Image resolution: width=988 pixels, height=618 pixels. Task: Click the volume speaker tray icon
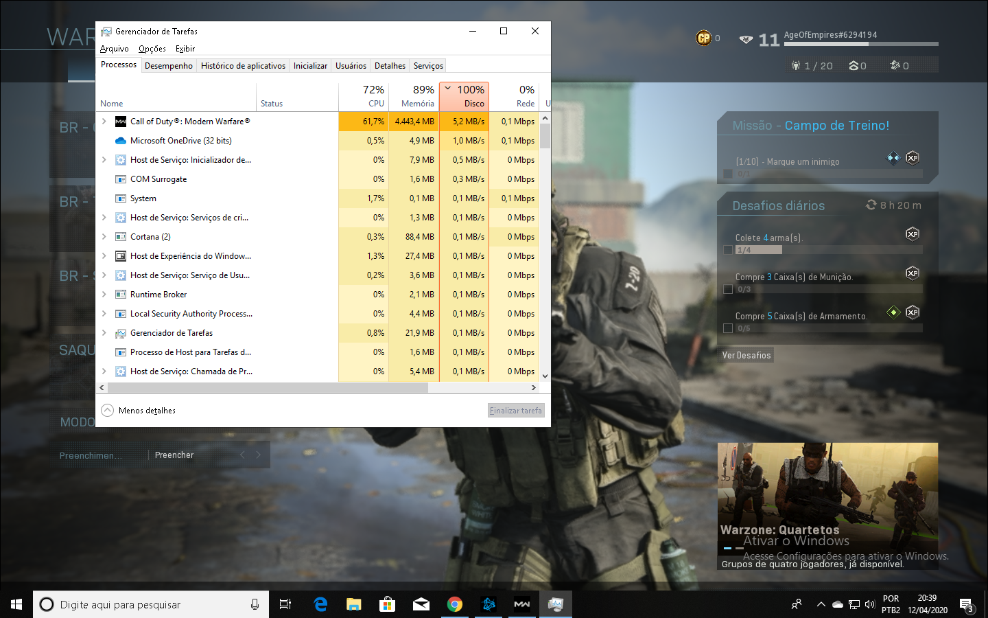870,604
